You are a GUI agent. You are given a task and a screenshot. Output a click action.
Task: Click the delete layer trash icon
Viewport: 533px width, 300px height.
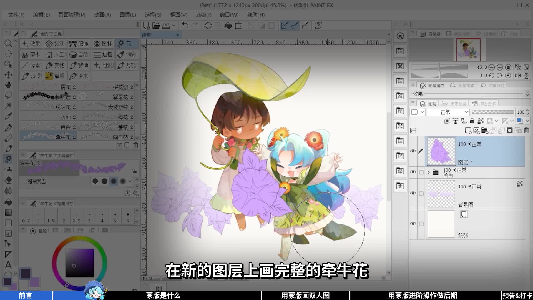[x=526, y=131]
